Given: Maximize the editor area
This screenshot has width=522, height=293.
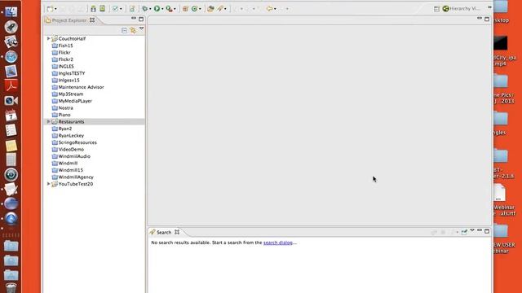Looking at the screenshot, I should [x=487, y=20].
